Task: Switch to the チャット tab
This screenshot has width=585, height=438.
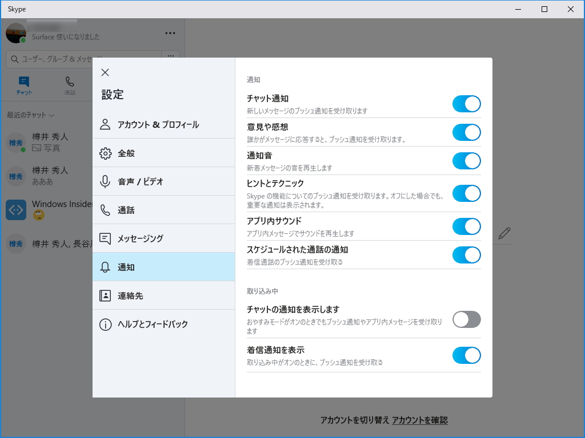Action: [x=23, y=84]
